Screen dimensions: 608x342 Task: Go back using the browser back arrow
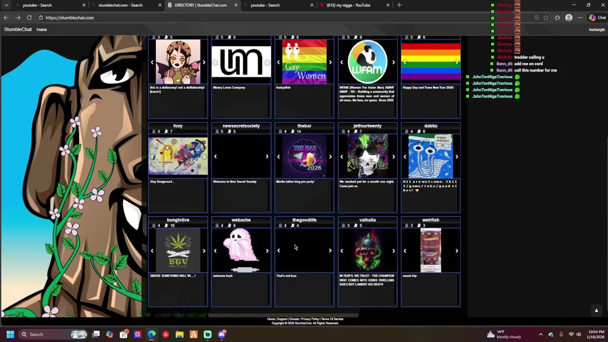(6, 18)
